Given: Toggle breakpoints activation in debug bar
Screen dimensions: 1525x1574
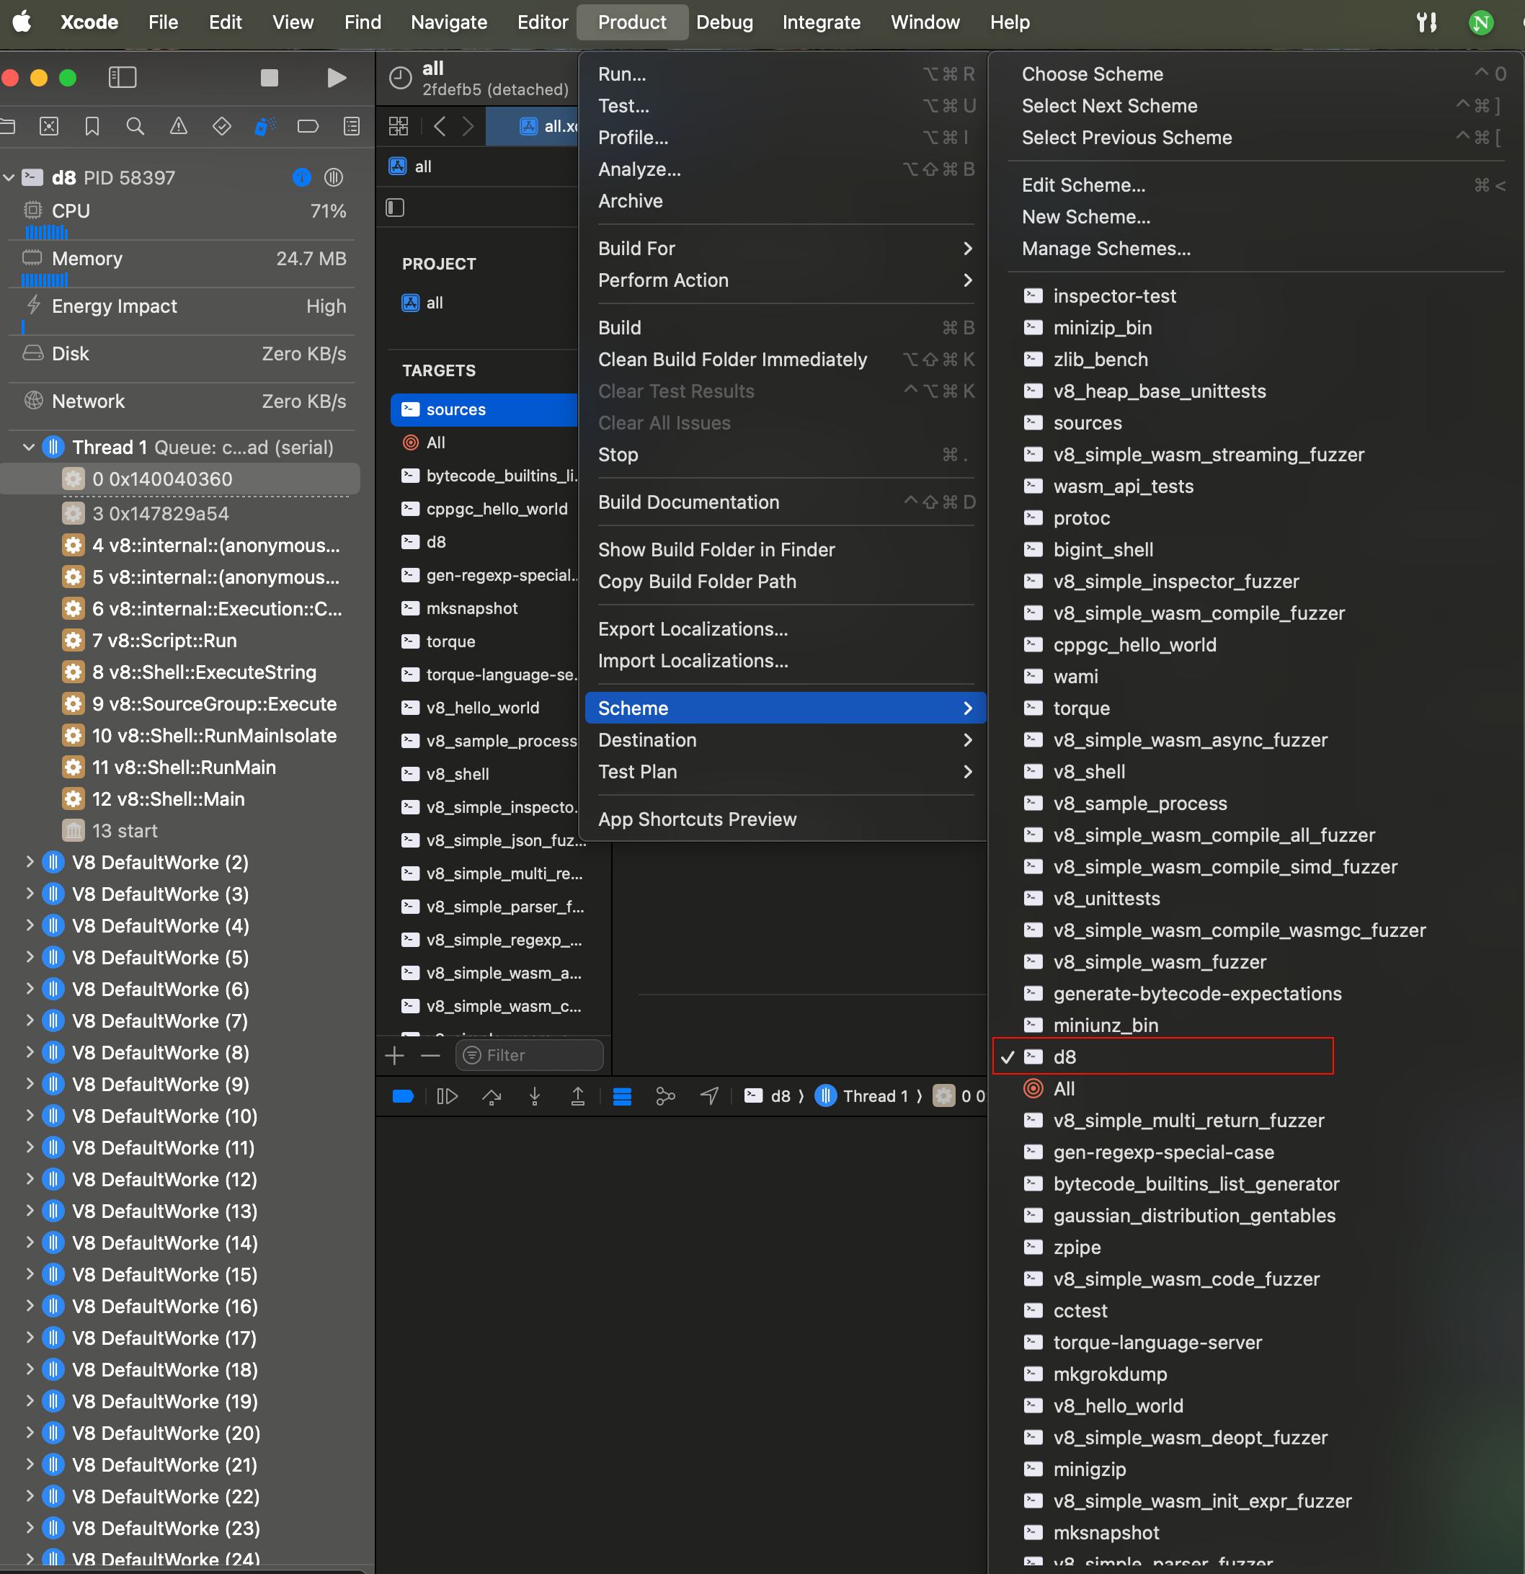Looking at the screenshot, I should pyautogui.click(x=403, y=1096).
